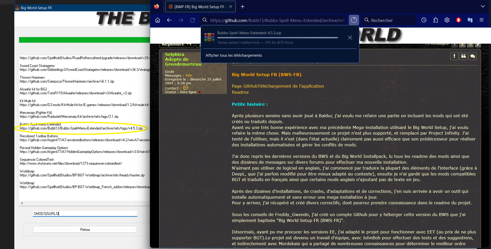The width and height of the screenshot is (491, 249).
Task: Click the zip download progress bar
Action: click(x=278, y=38)
